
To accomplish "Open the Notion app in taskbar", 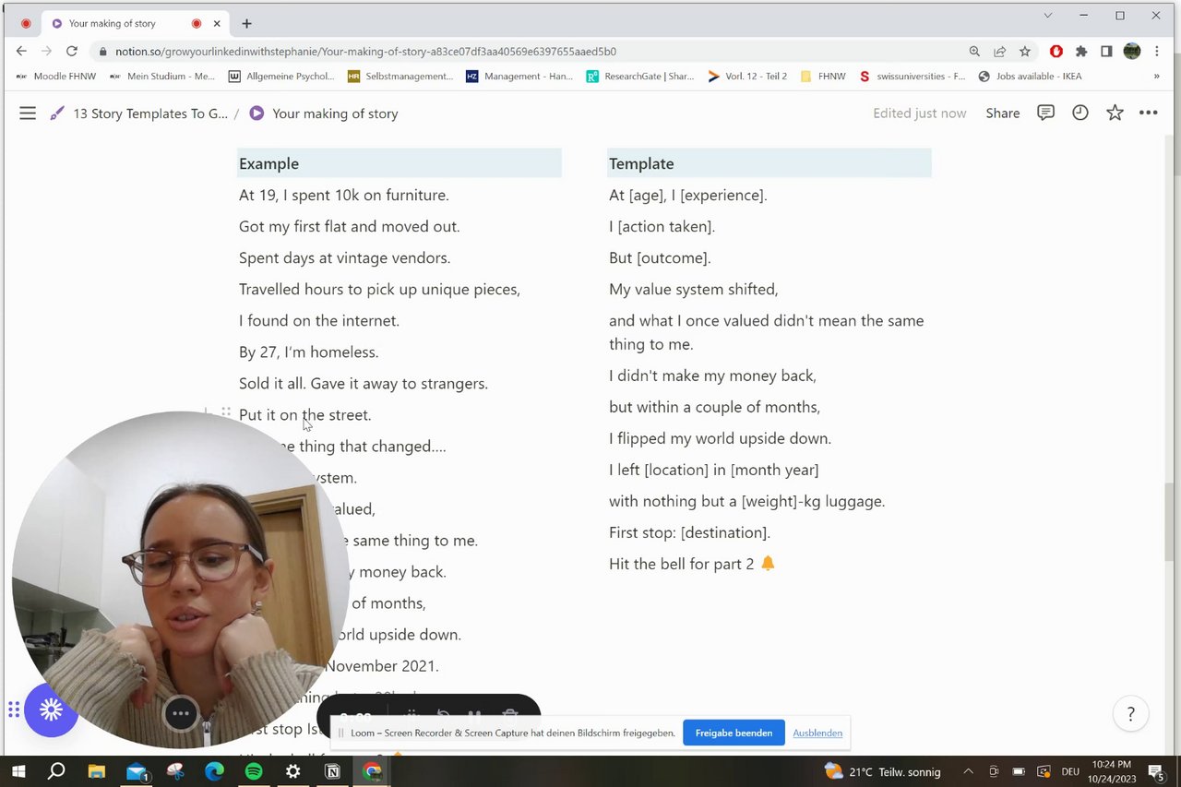I will (x=332, y=771).
